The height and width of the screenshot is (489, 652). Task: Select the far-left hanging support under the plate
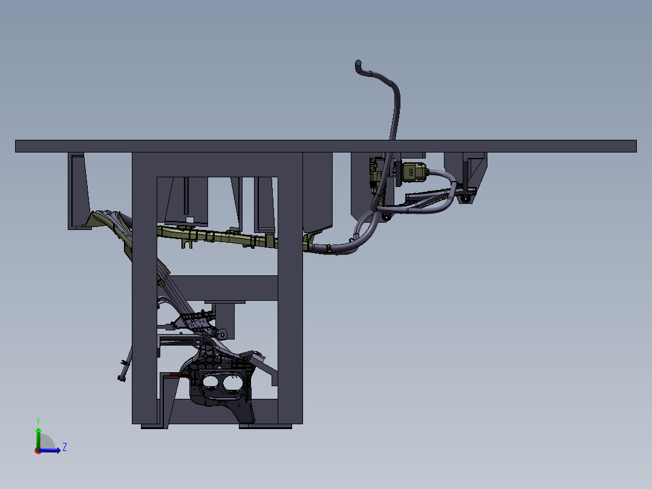tap(79, 191)
